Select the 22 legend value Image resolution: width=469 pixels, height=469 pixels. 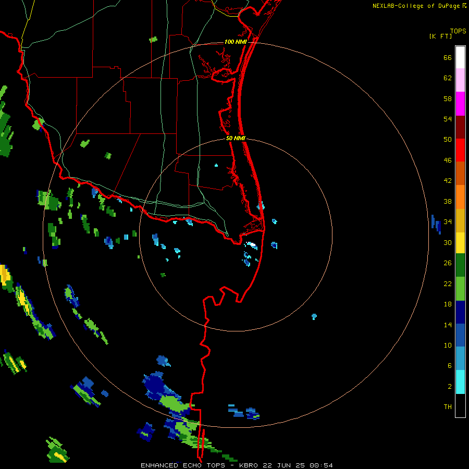click(x=448, y=284)
